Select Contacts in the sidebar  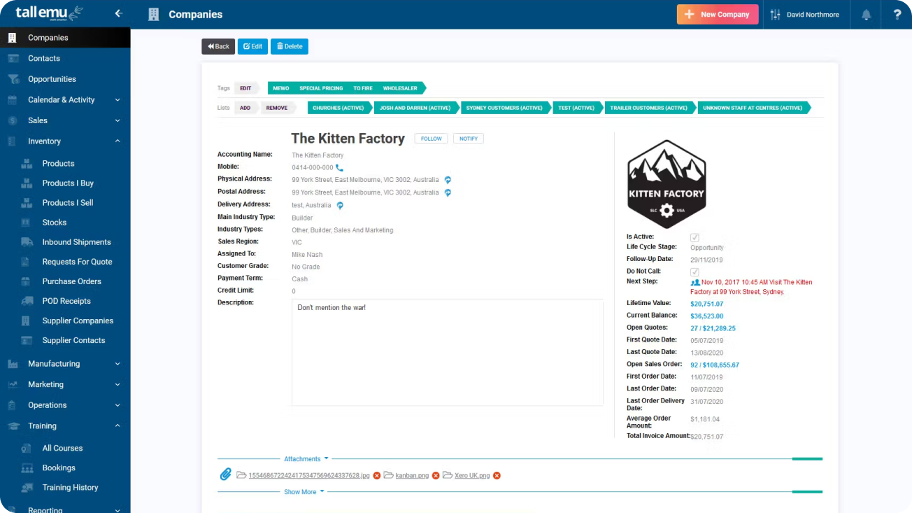44,59
